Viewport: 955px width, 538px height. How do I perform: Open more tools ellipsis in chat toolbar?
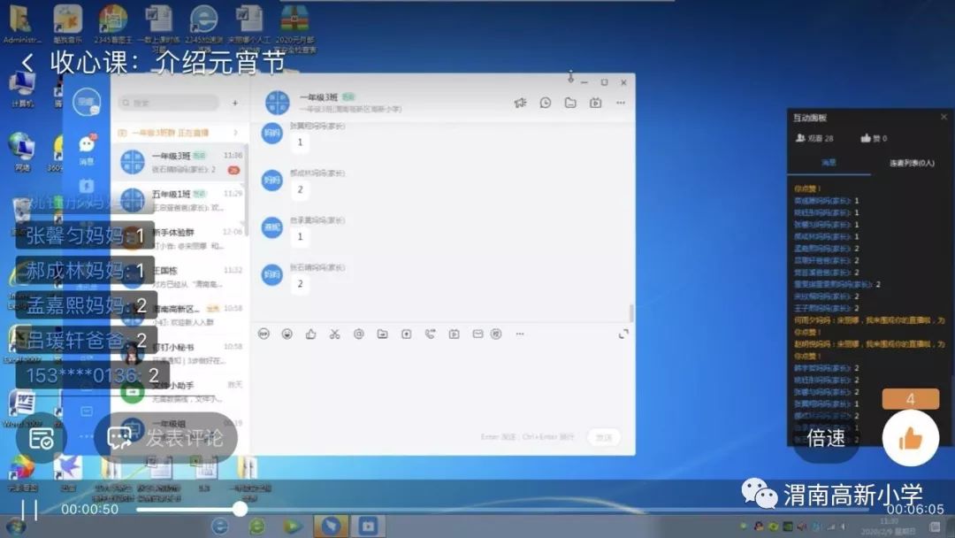point(520,334)
